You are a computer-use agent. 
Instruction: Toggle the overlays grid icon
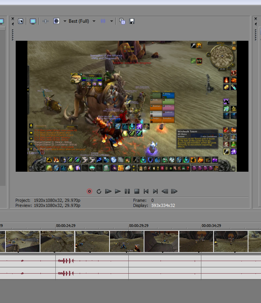click(103, 21)
